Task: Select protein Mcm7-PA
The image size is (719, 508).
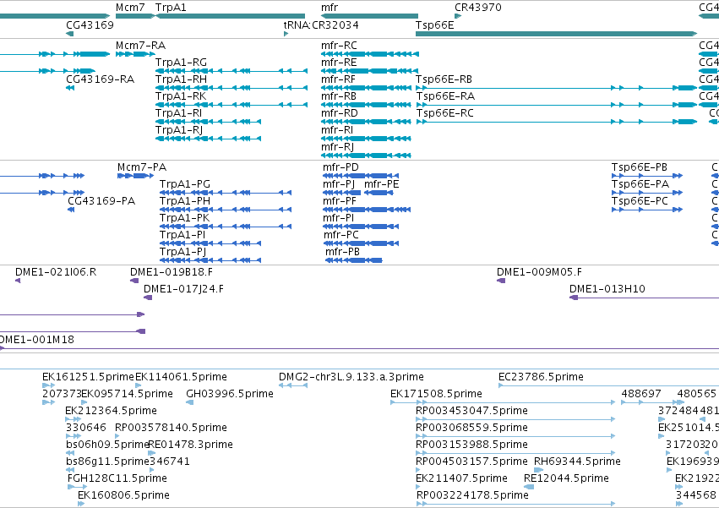Action: click(135, 176)
